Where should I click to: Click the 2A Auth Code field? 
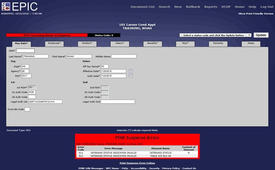[105, 92]
